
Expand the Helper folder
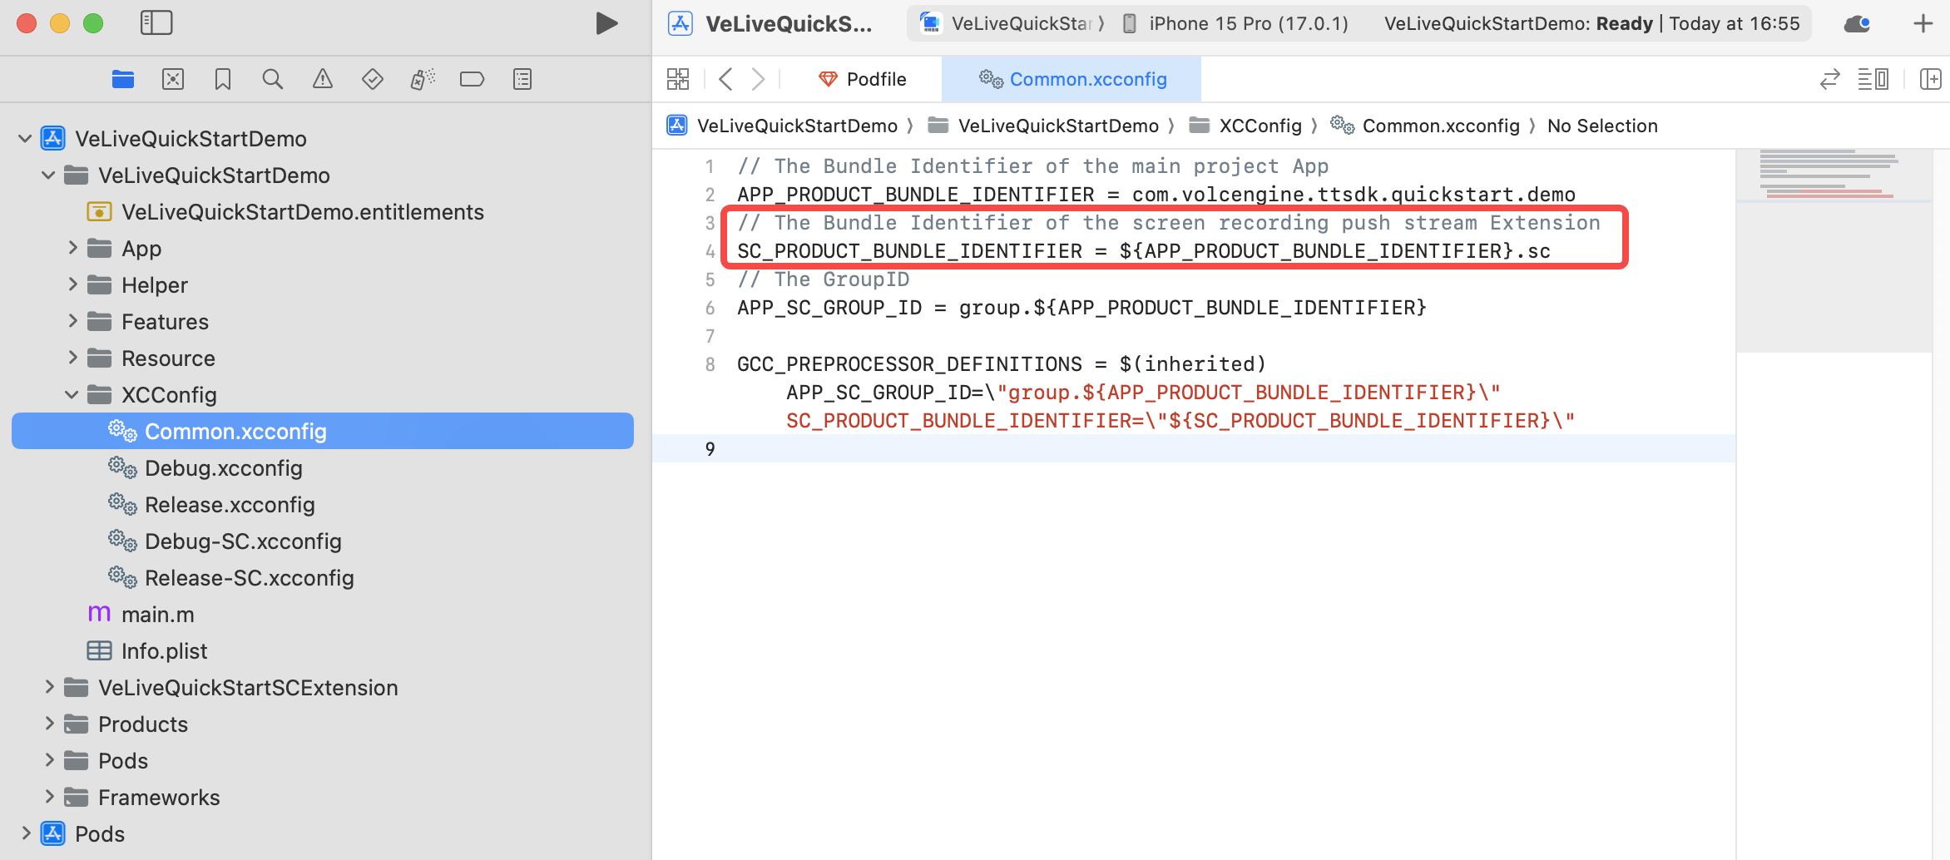[72, 284]
